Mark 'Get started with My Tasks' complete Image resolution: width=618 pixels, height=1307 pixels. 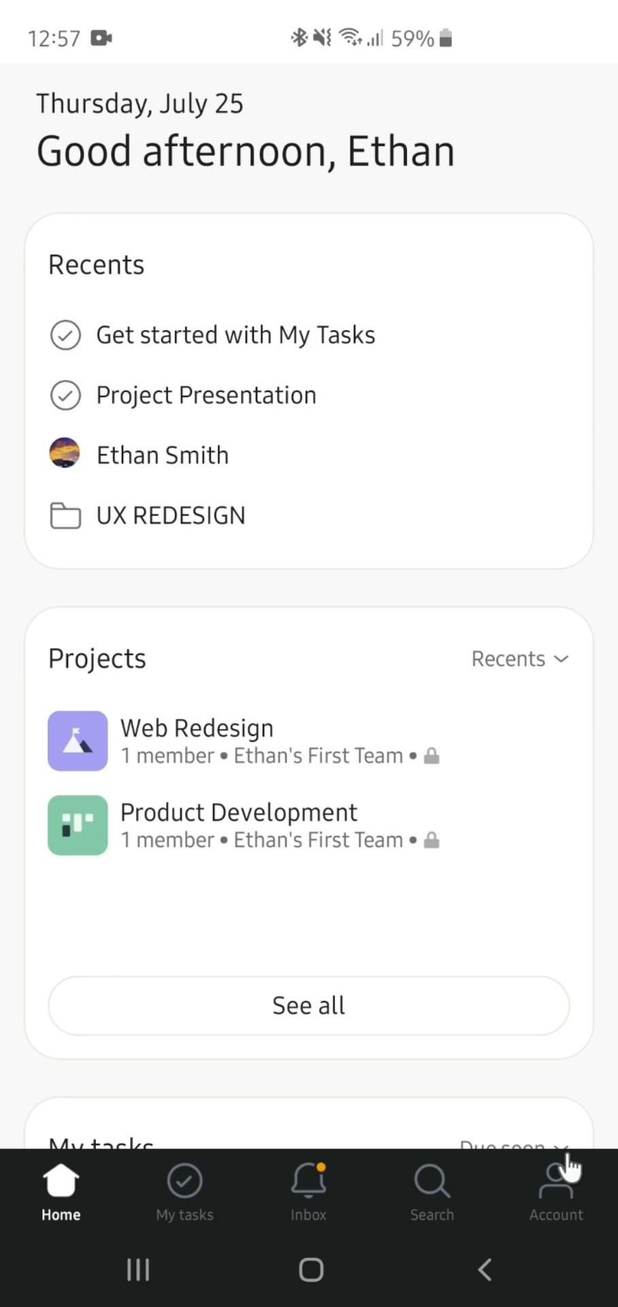point(65,335)
